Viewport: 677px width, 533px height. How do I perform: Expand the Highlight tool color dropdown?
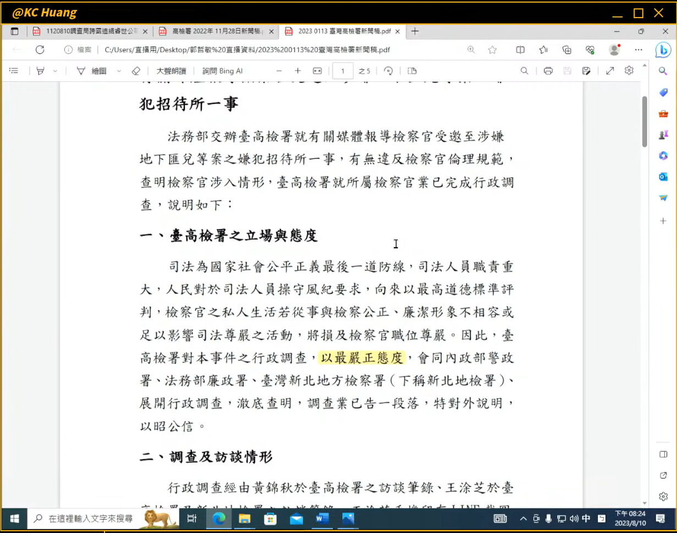[x=55, y=71]
